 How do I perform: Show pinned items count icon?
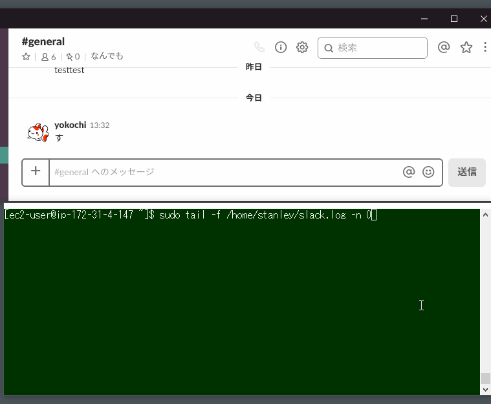click(x=73, y=57)
